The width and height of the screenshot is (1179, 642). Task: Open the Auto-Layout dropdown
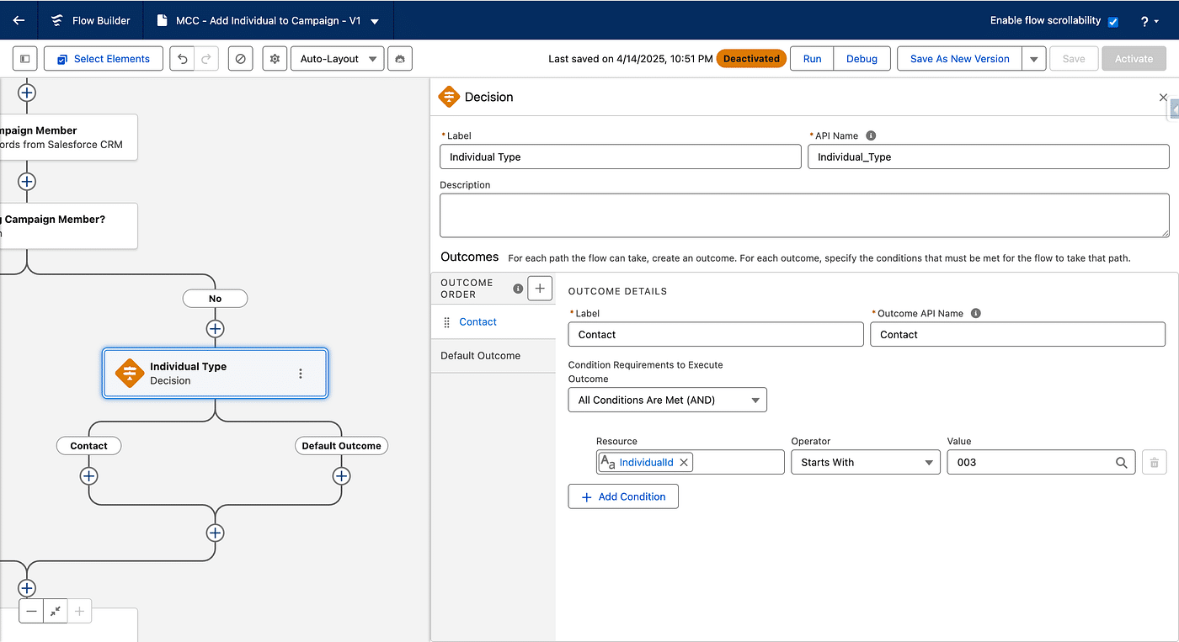click(337, 59)
